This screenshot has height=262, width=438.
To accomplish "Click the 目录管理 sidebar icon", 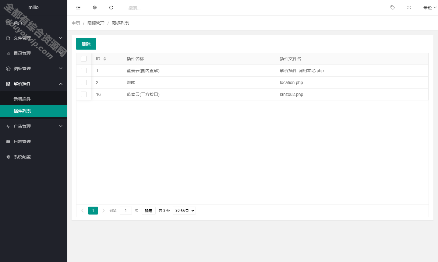I will tap(8, 53).
